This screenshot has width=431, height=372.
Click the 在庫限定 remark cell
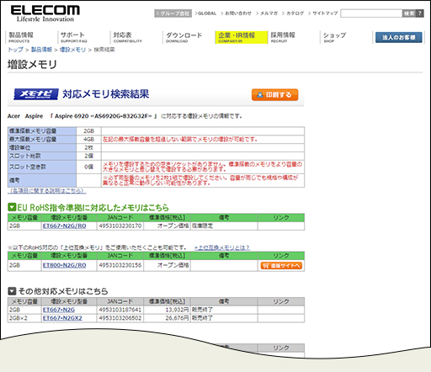pos(224,226)
